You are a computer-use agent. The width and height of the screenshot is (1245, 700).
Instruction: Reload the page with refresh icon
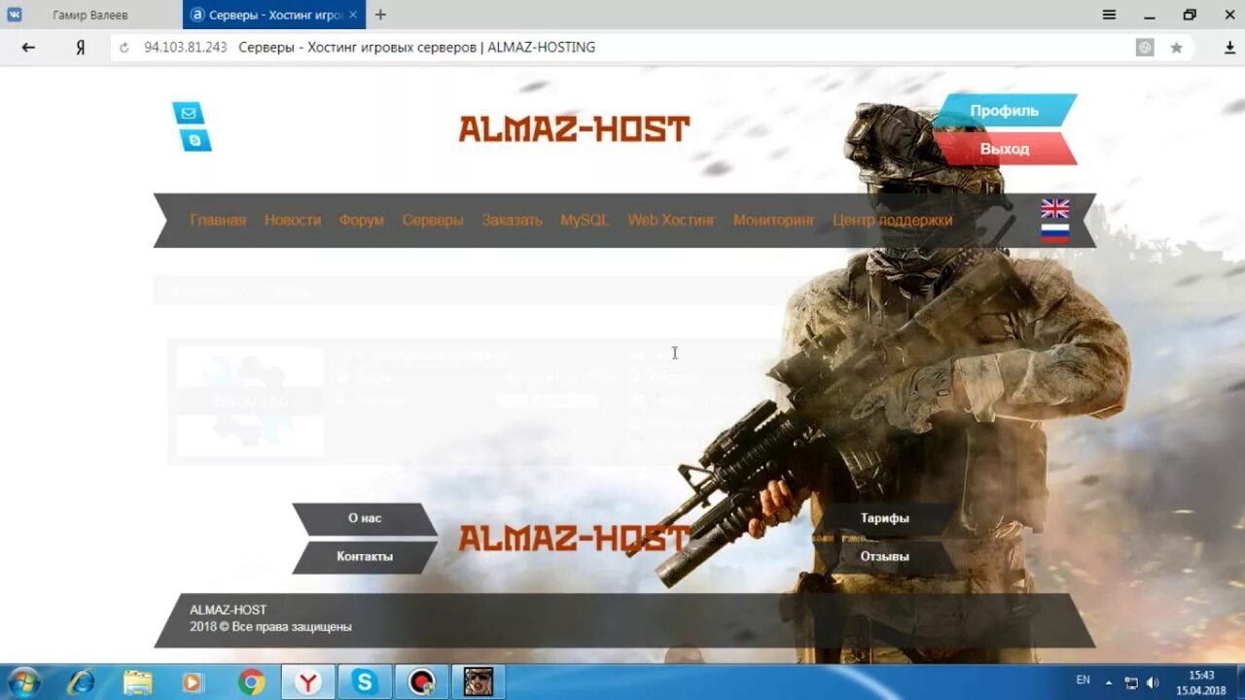[x=124, y=47]
